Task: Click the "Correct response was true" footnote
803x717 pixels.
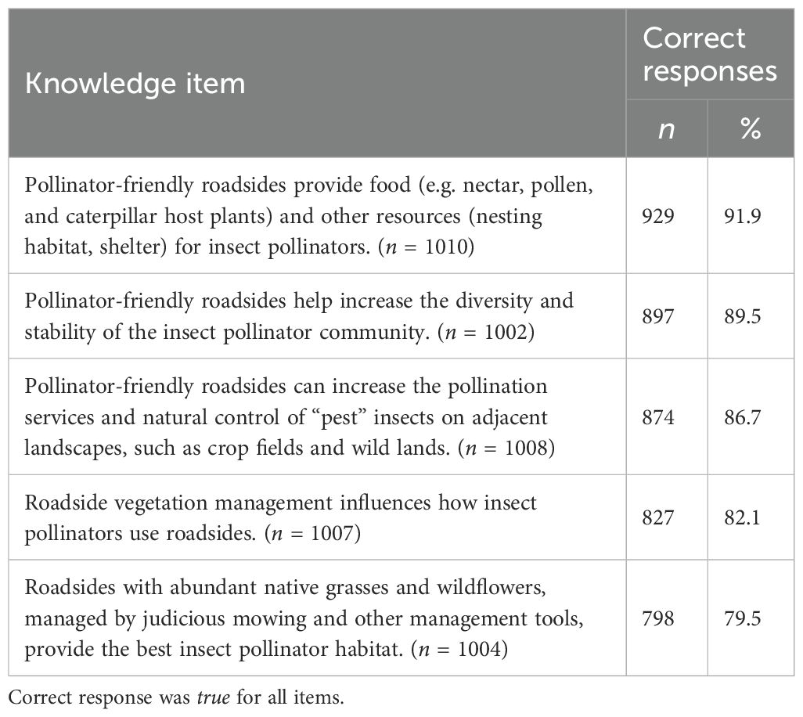Action: (176, 698)
